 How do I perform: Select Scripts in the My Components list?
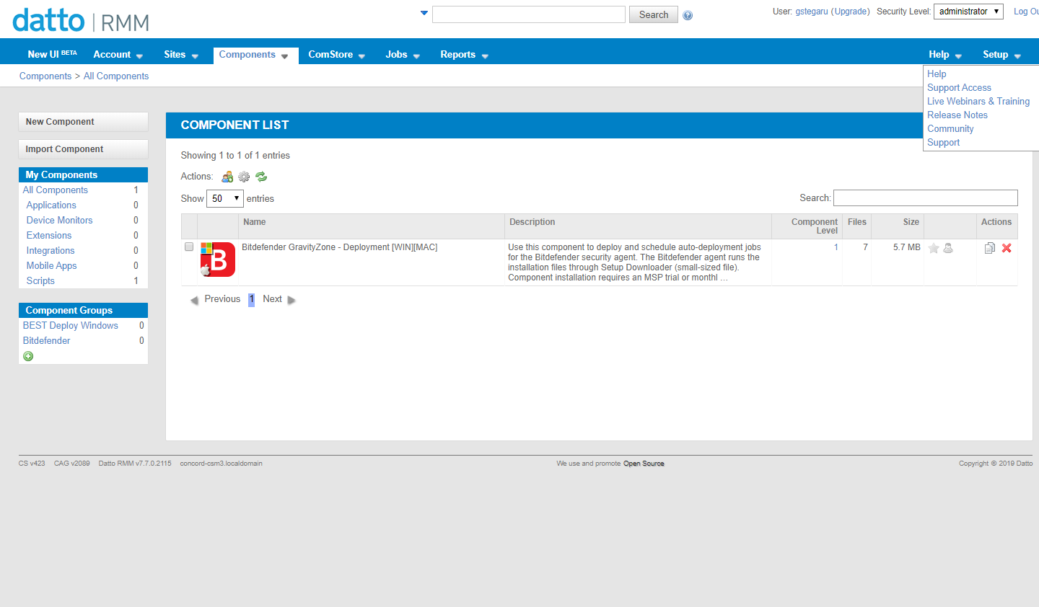(x=40, y=281)
